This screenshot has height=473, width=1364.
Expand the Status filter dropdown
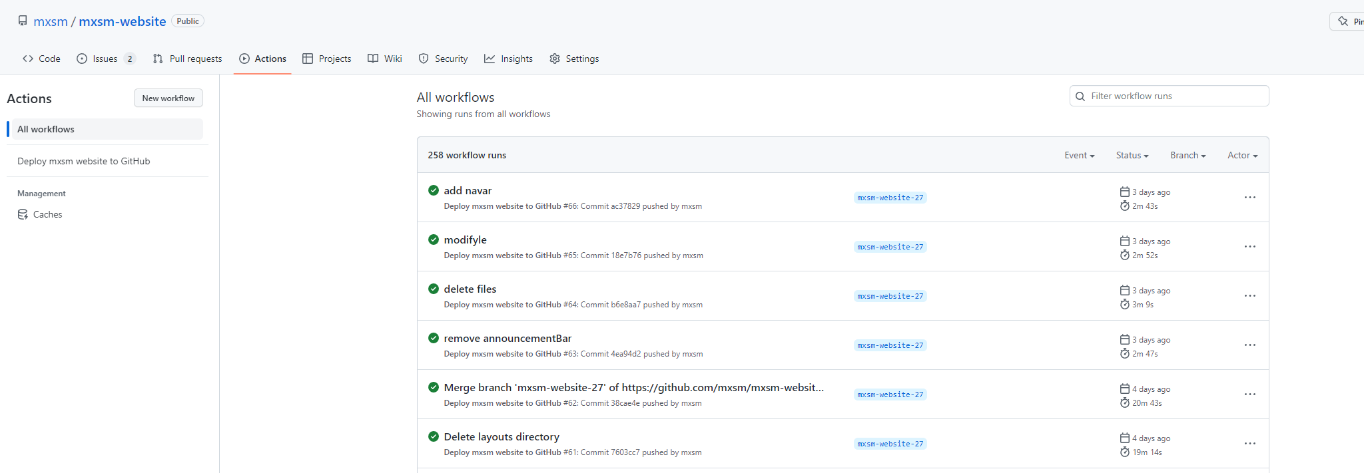[1132, 155]
